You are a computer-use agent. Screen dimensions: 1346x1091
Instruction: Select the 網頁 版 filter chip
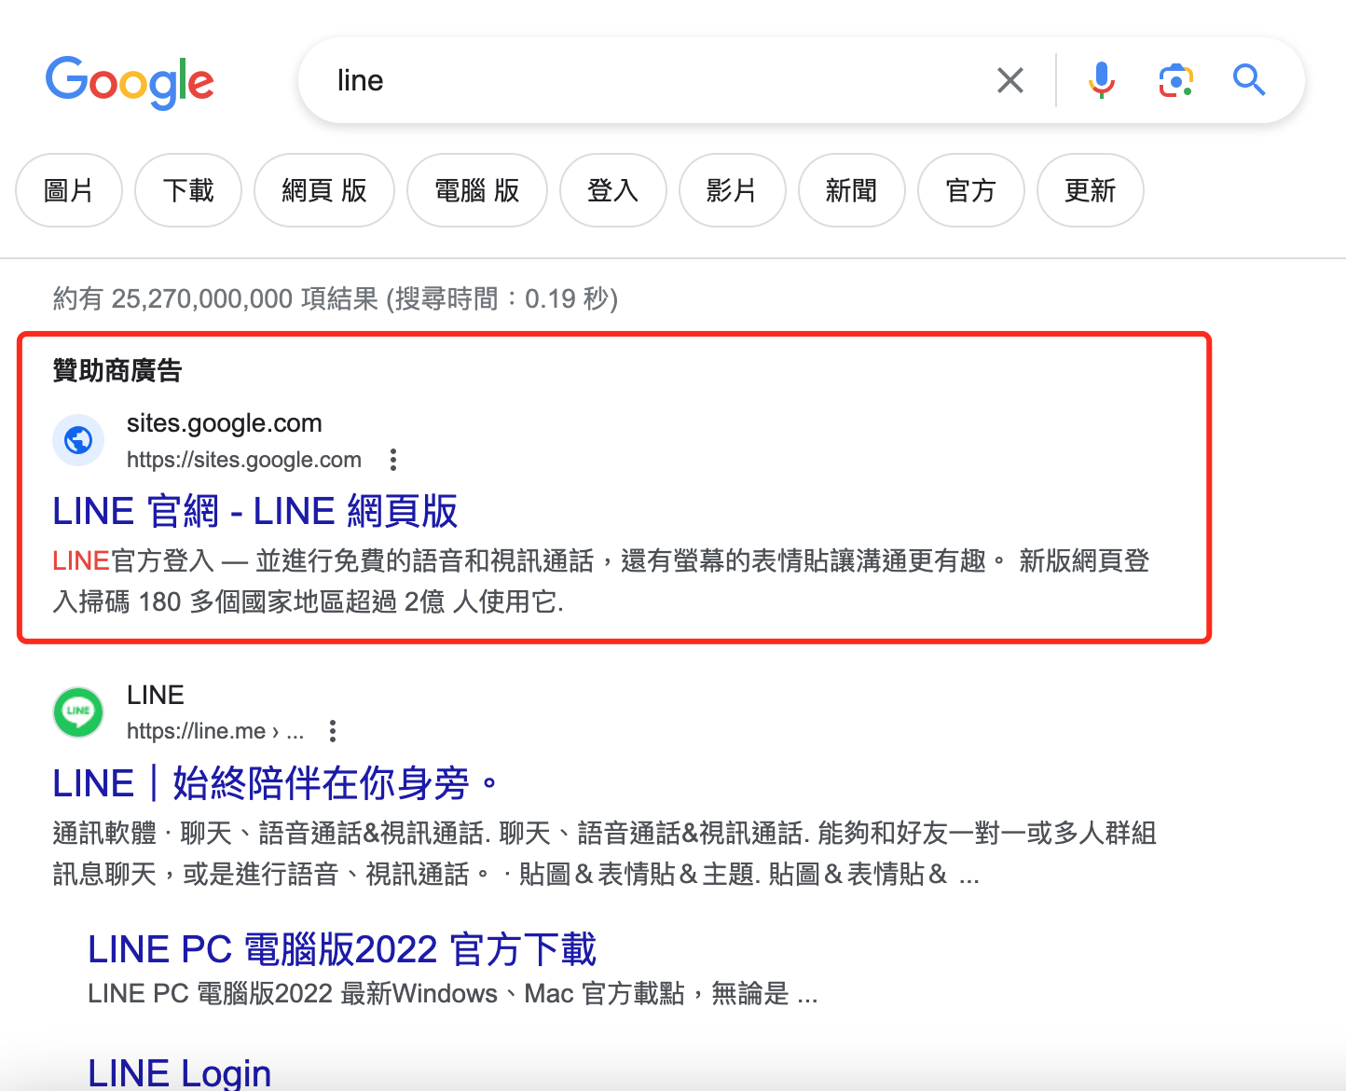(324, 190)
